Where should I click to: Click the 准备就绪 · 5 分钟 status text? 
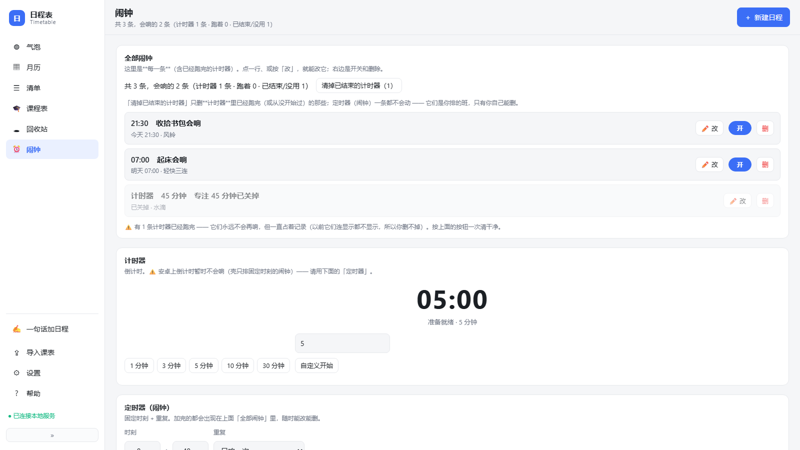click(452, 322)
